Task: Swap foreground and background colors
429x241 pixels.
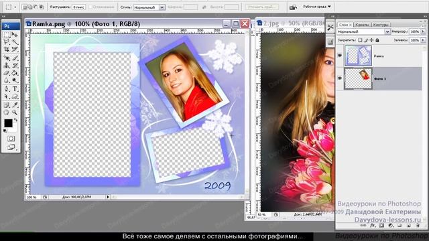Action: (15, 120)
